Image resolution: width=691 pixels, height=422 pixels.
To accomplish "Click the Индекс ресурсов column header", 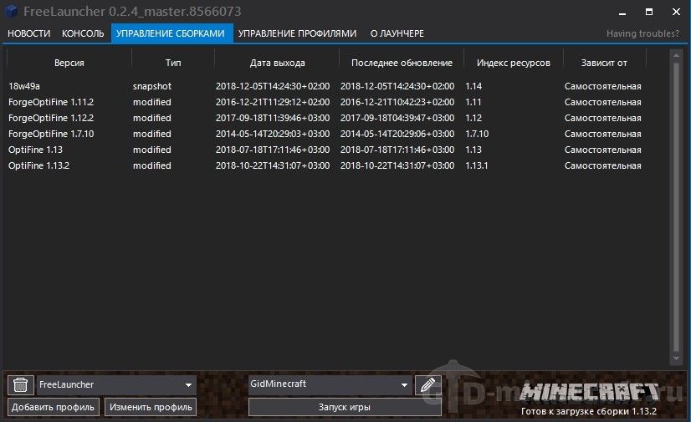I will (514, 63).
